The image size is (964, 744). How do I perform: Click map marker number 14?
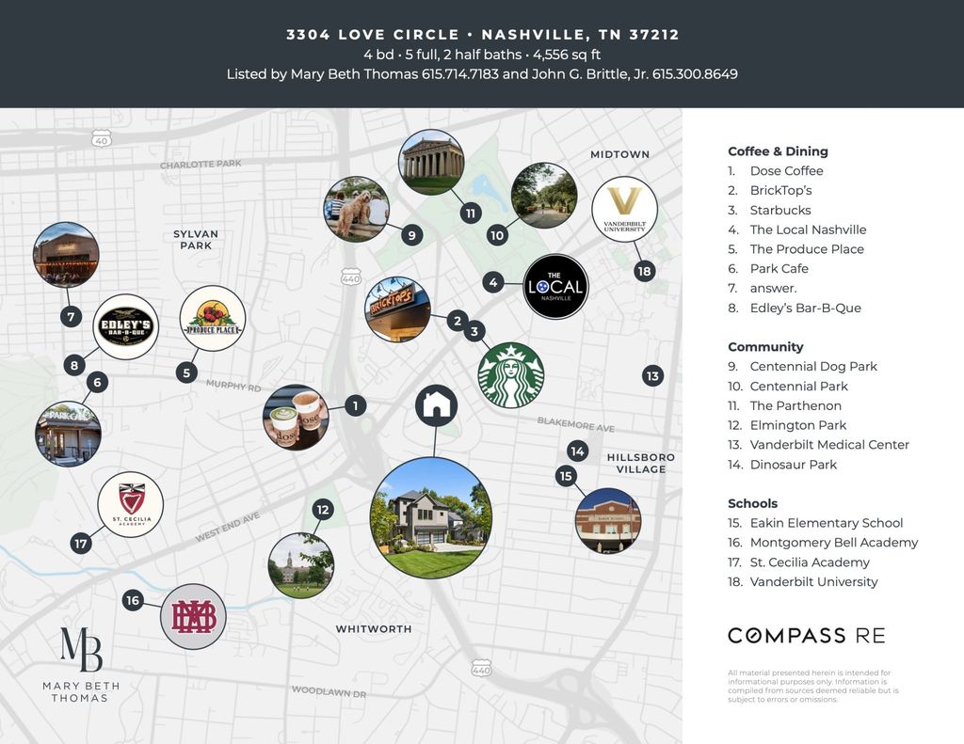[577, 451]
